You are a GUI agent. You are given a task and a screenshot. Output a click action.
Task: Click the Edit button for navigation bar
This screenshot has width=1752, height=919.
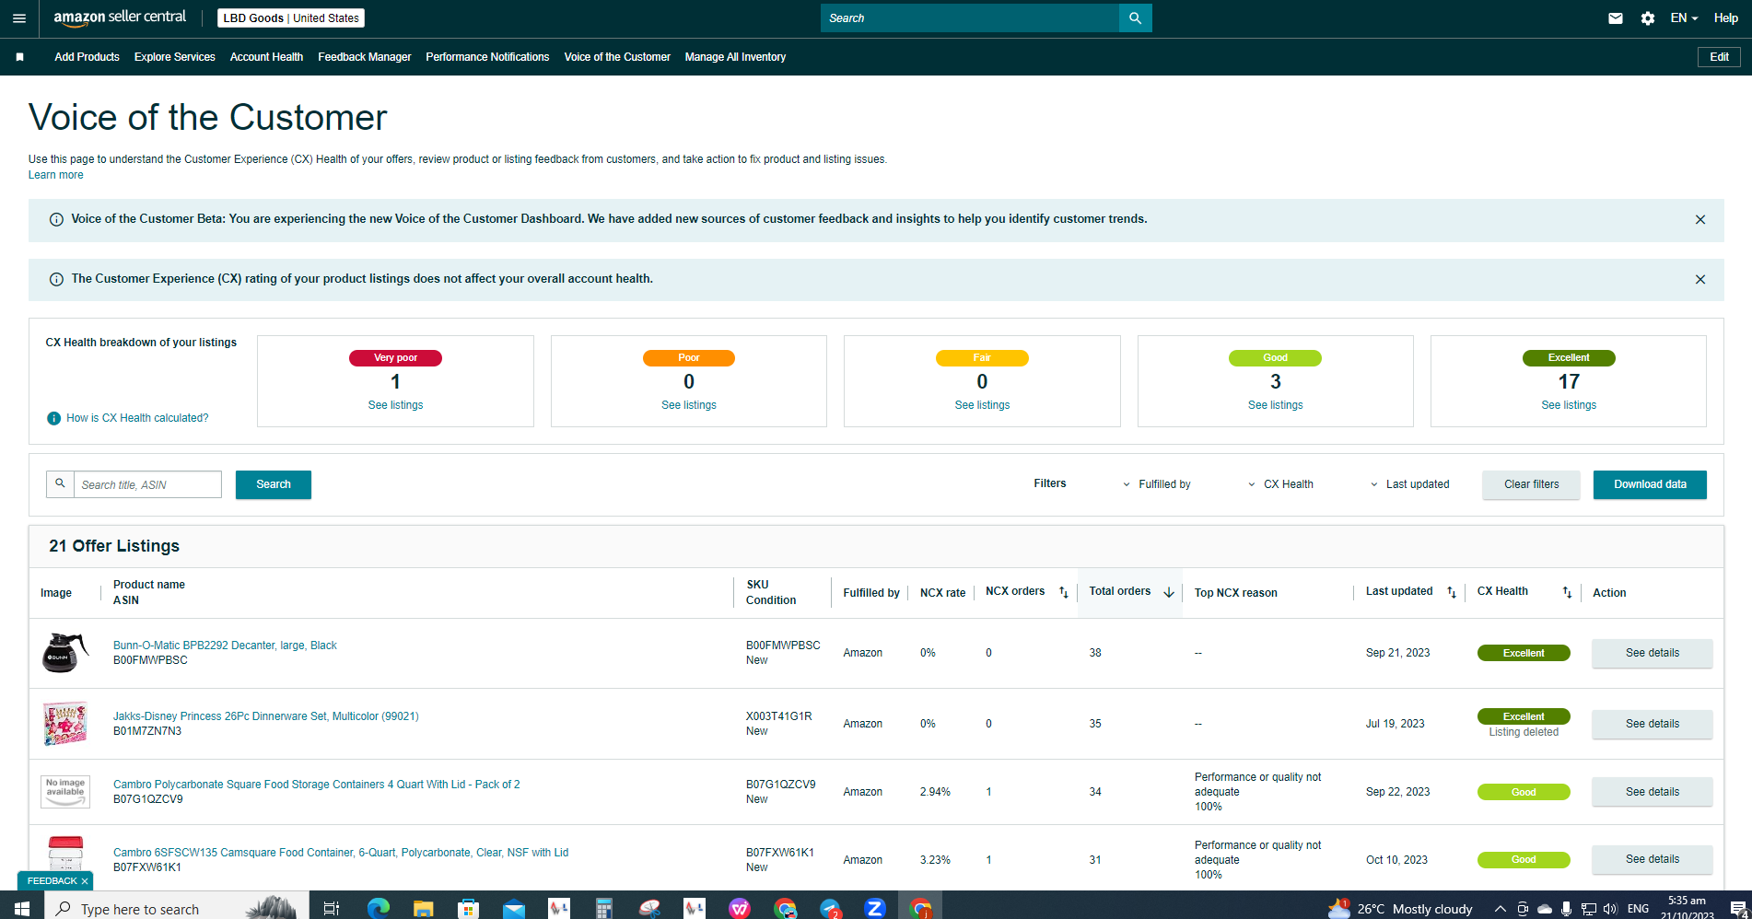point(1719,57)
